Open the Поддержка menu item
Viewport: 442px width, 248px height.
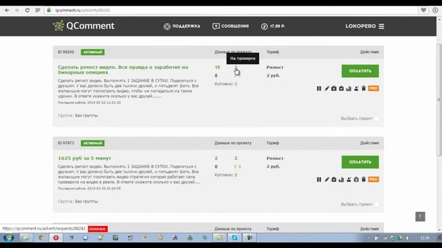click(x=182, y=26)
